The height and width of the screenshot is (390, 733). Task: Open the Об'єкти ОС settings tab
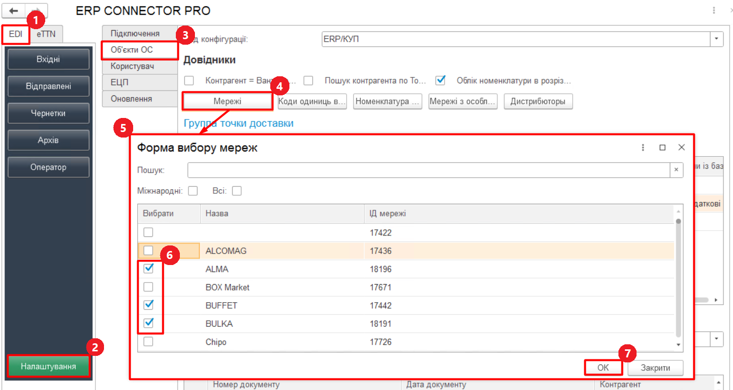(132, 50)
